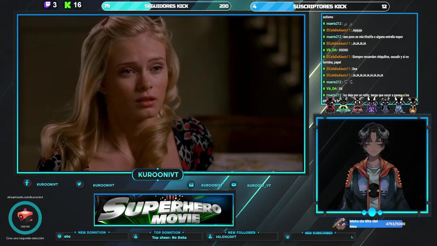The image size is (437, 246).
Task: Click the 160/160 counter in the Streamloots ring
Action: [25, 227]
